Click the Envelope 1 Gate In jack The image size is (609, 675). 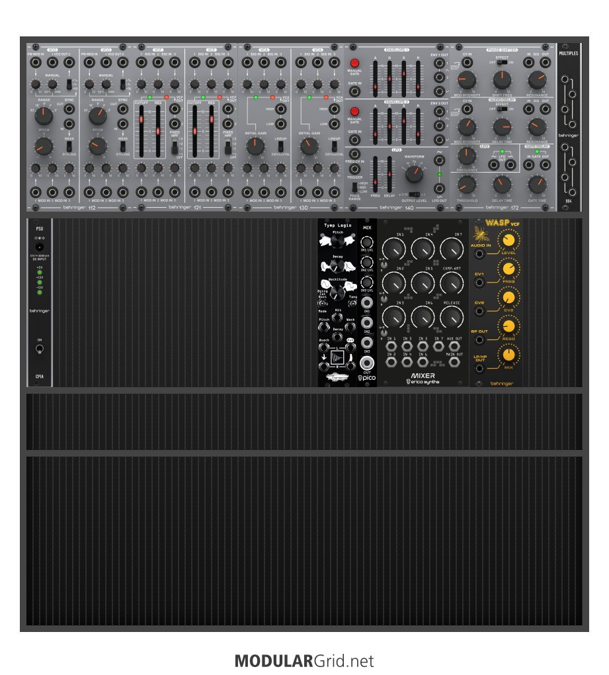pos(354,91)
